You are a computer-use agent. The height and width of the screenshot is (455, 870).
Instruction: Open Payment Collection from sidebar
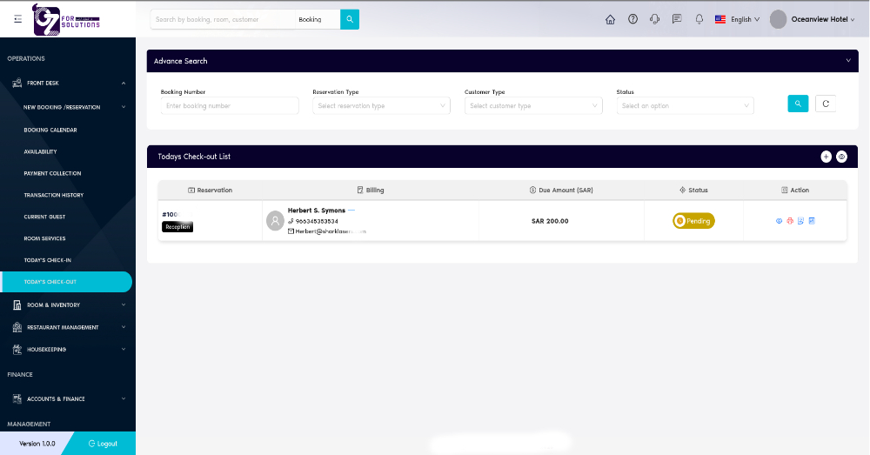point(53,173)
